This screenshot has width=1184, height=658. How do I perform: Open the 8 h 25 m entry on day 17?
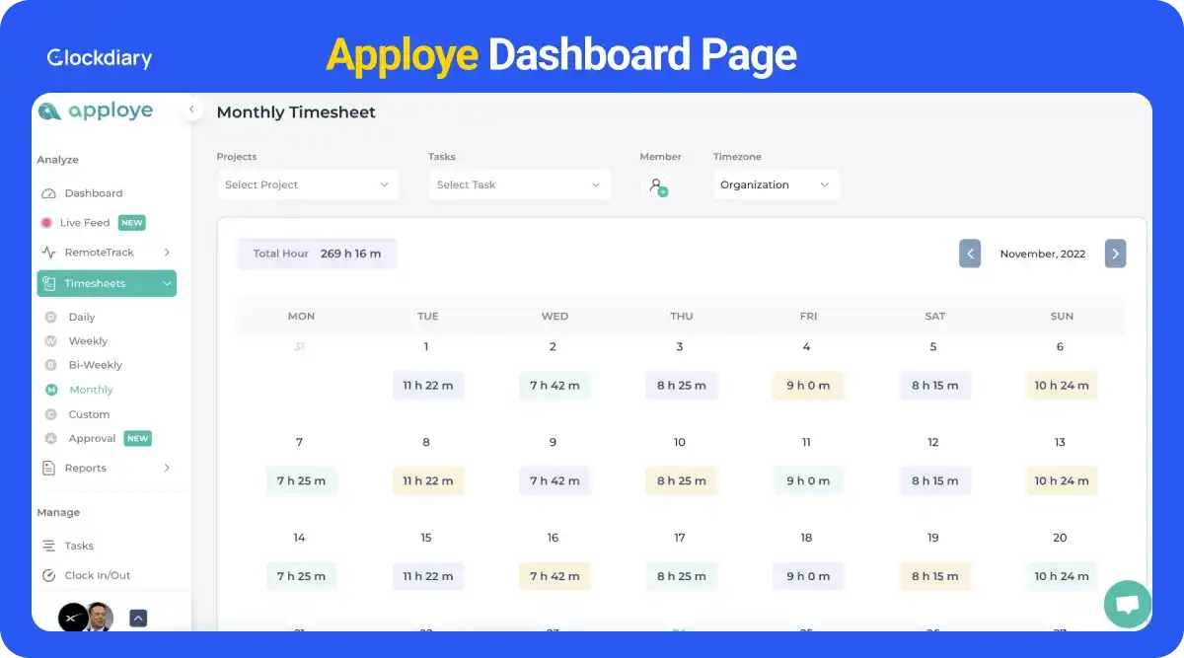682,576
